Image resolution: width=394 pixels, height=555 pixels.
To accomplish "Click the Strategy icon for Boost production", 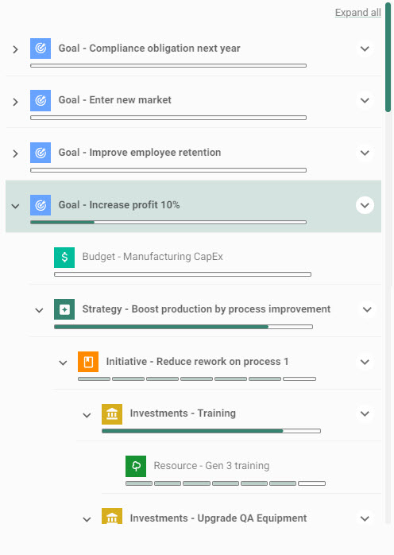I will click(64, 309).
